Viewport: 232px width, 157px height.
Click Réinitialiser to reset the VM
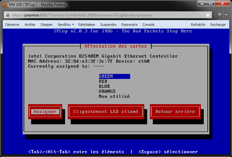click(87, 25)
